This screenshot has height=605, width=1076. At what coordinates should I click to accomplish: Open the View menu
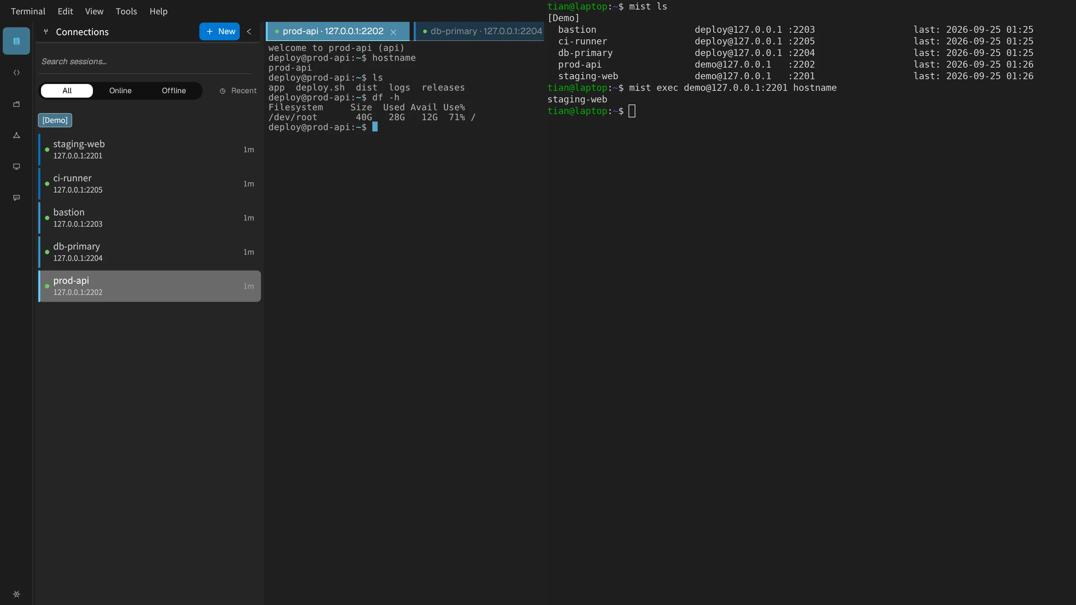tap(94, 11)
